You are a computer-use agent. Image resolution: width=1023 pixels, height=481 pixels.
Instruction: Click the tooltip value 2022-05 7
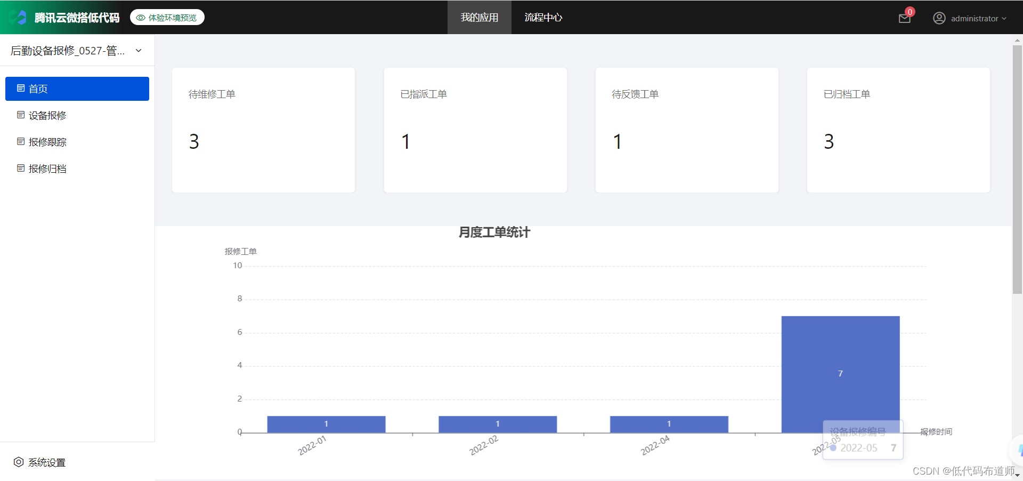point(863,448)
